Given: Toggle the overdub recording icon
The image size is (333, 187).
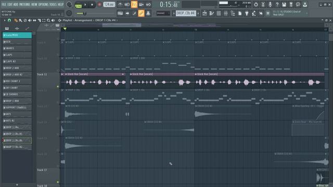Looking at the screenshot, I should (x=141, y=5).
